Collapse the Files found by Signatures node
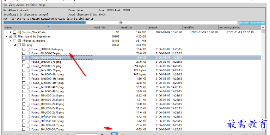 [6, 36]
